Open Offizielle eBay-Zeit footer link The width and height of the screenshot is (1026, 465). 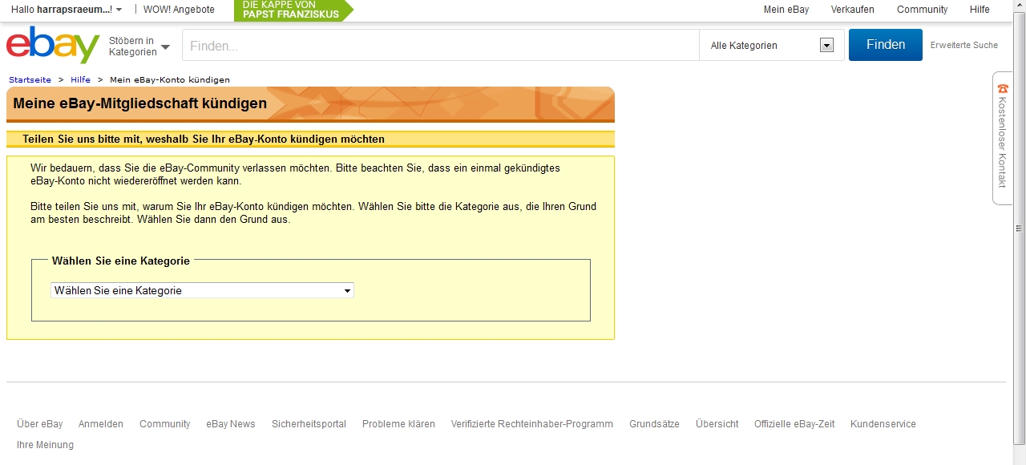pos(794,424)
